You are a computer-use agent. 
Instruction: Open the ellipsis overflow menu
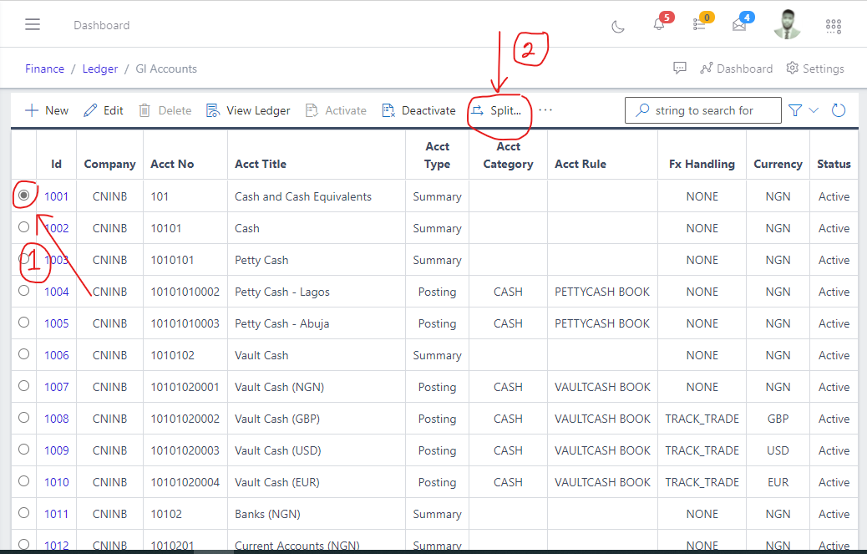(x=545, y=109)
